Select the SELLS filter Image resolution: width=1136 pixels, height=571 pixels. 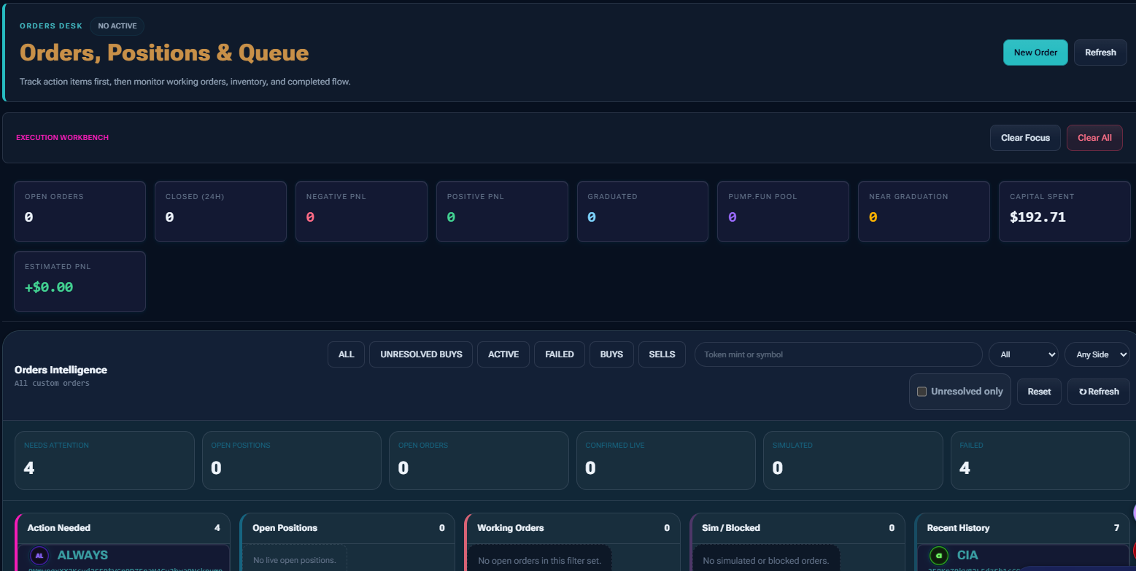coord(662,354)
